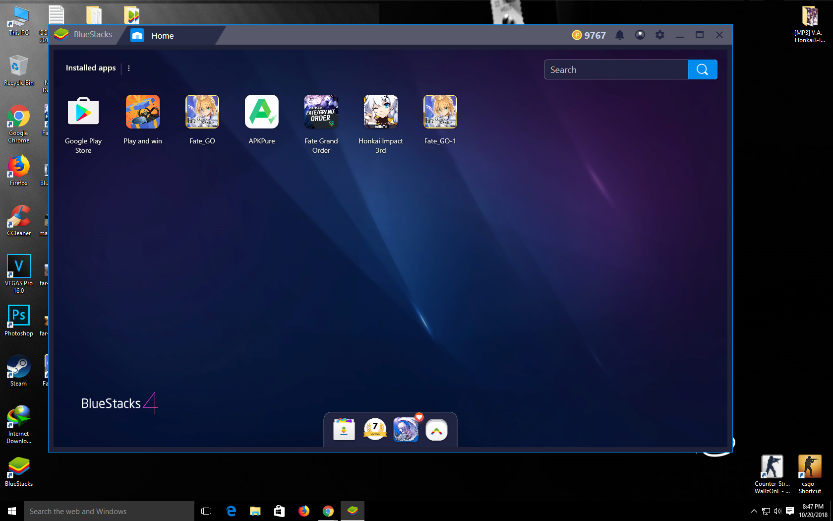Open the network icon in system tray
The height and width of the screenshot is (521, 833).
[x=766, y=511]
